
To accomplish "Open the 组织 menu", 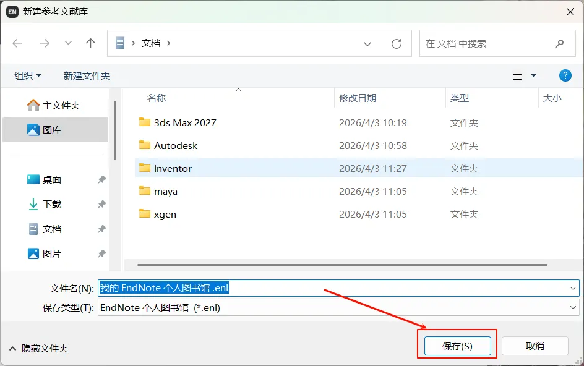I will coord(28,75).
